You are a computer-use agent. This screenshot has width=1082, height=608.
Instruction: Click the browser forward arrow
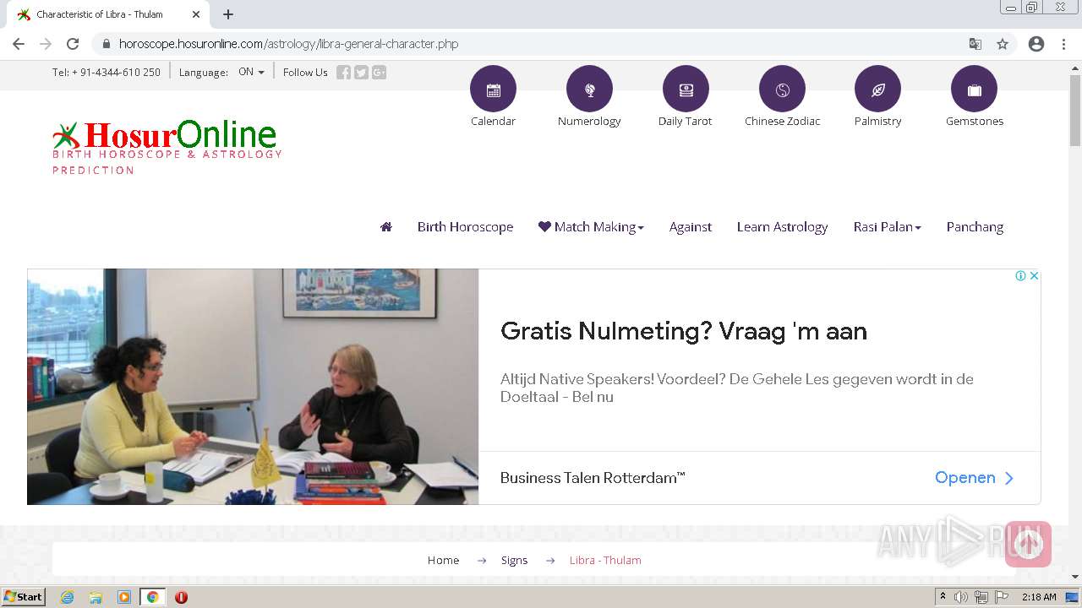point(46,44)
